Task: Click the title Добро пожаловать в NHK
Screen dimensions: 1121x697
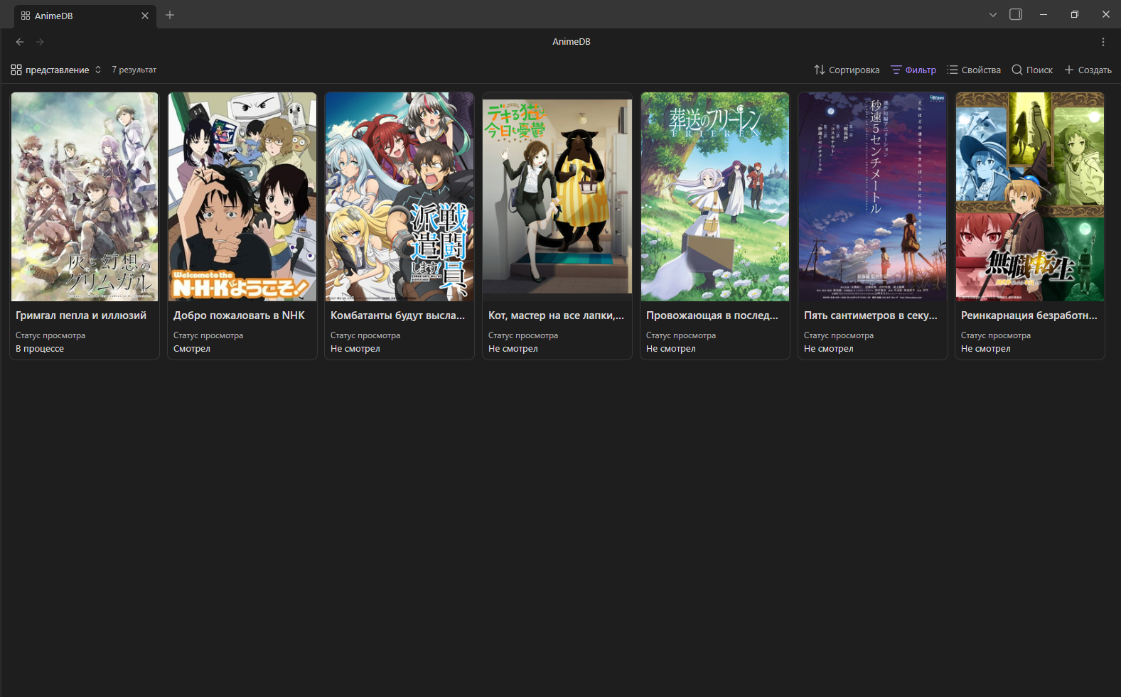Action: pyautogui.click(x=239, y=315)
